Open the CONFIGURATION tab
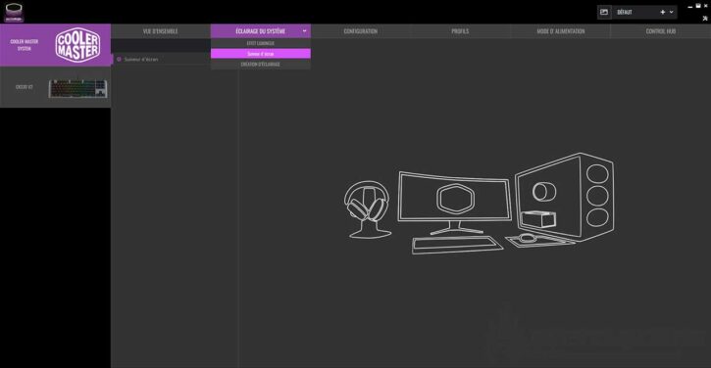Image resolution: width=711 pixels, height=368 pixels. (x=361, y=31)
